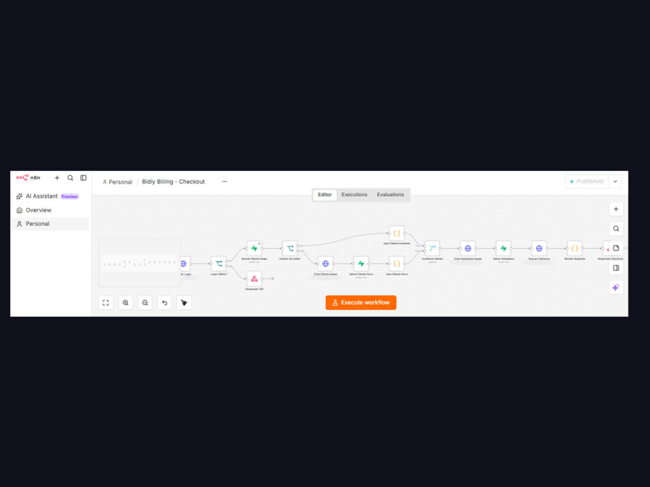This screenshot has width=650, height=487.
Task: Select the Usar Cliente Novo code node
Action: 396,264
